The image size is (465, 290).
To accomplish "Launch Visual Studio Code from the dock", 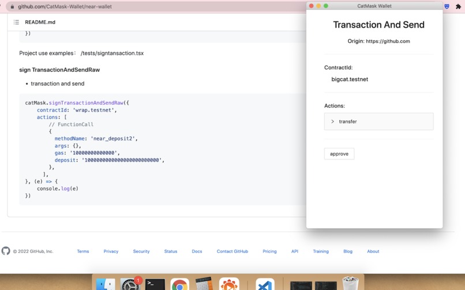I will tap(265, 284).
